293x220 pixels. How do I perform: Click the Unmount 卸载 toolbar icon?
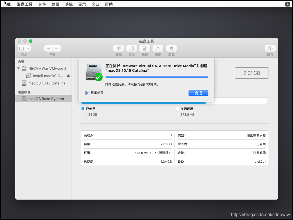171,48
